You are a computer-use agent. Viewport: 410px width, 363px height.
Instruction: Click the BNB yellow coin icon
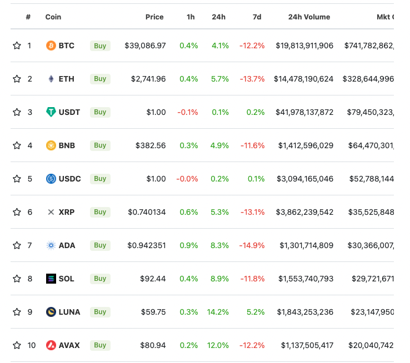(51, 145)
